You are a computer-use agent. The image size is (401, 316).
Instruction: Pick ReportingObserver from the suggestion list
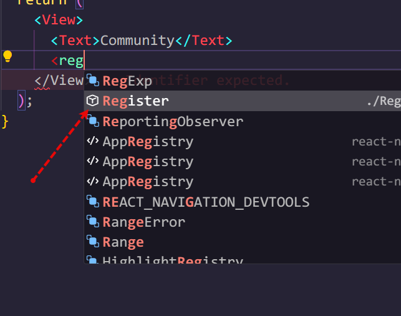click(x=173, y=121)
